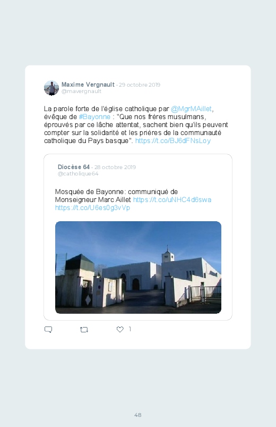The width and height of the screenshot is (276, 427).
Task: Like the tweet with heart icon
Action: [x=120, y=329]
